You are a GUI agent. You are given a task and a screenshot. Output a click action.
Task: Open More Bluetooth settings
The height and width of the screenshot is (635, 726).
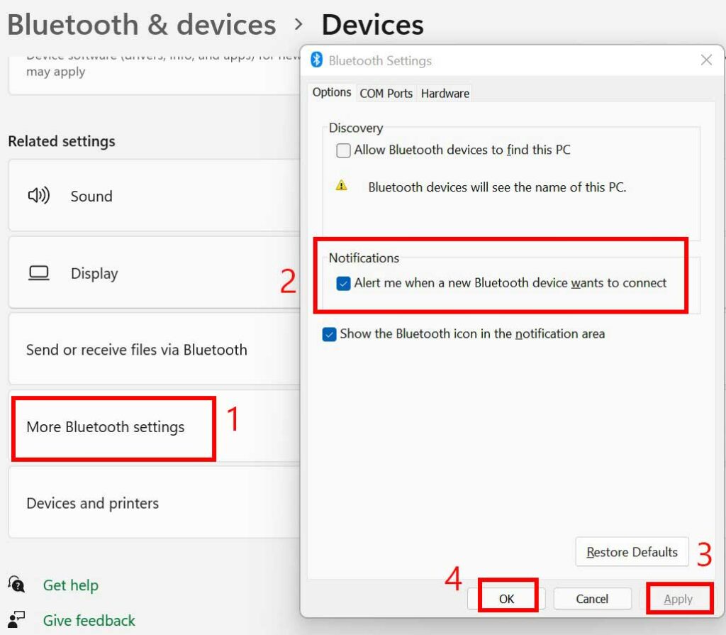pyautogui.click(x=106, y=428)
